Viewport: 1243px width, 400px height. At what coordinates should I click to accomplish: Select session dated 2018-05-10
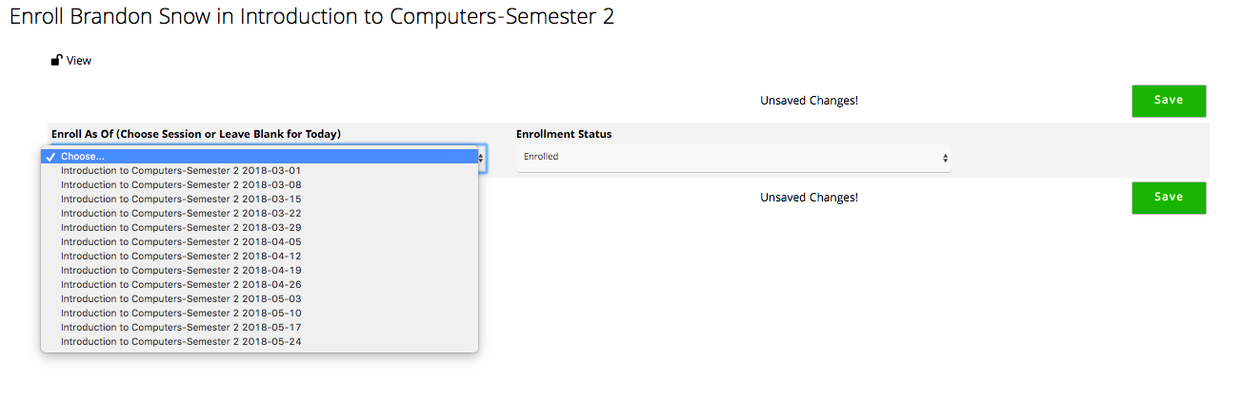point(259,314)
